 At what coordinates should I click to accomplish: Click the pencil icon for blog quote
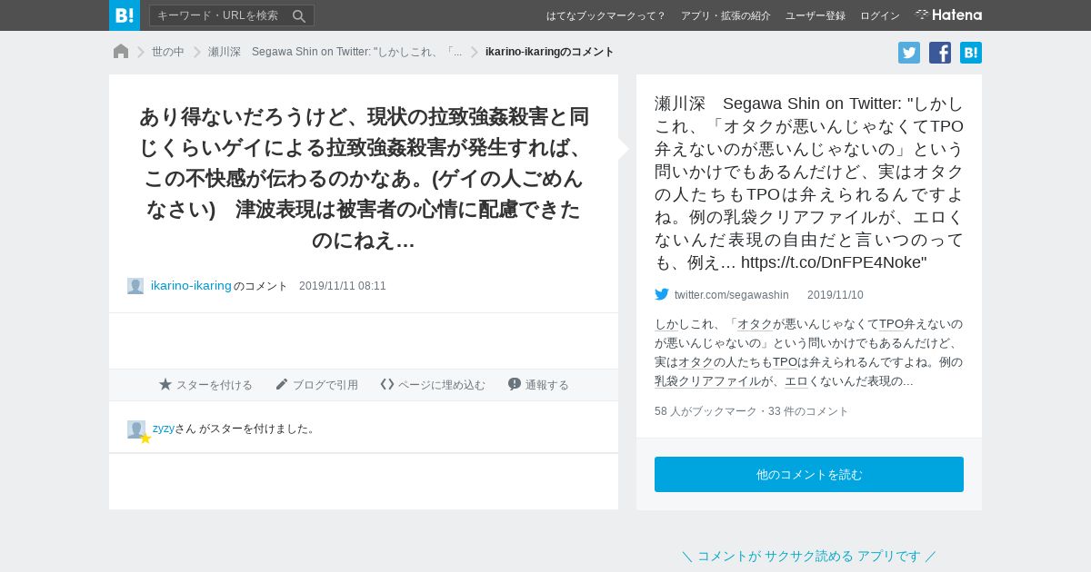coord(282,384)
